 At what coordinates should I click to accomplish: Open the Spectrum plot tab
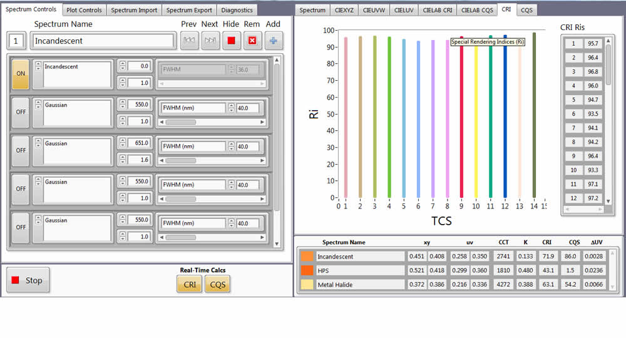click(x=312, y=10)
